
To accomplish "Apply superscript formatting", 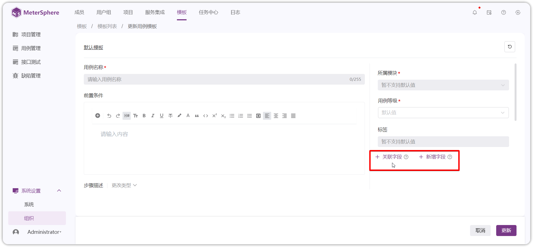I will click(214, 116).
